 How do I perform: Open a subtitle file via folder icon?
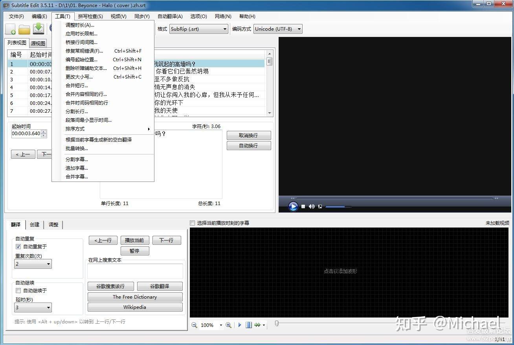coord(24,29)
